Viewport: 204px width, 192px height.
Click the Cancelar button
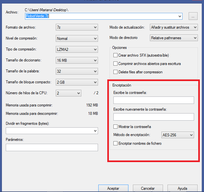148,188
